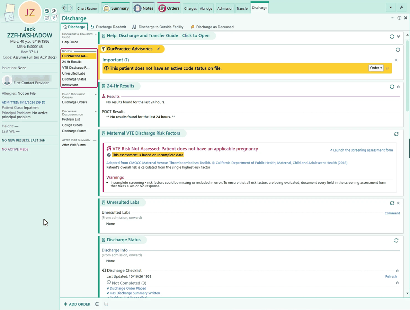Open Discharge to Outside Facility subtab
This screenshot has width=410, height=310.
click(x=158, y=27)
